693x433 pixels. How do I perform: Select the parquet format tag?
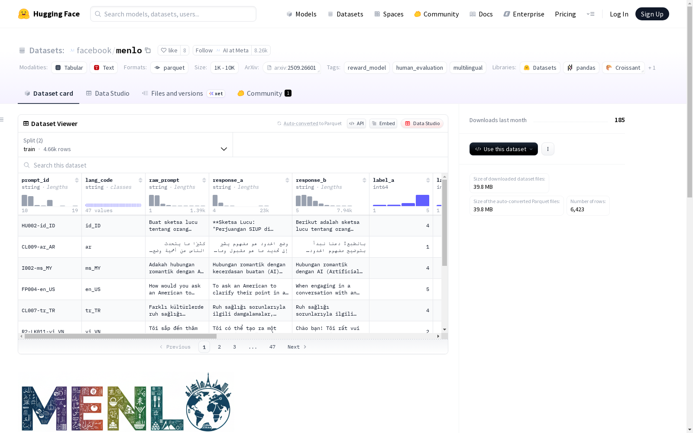click(169, 68)
